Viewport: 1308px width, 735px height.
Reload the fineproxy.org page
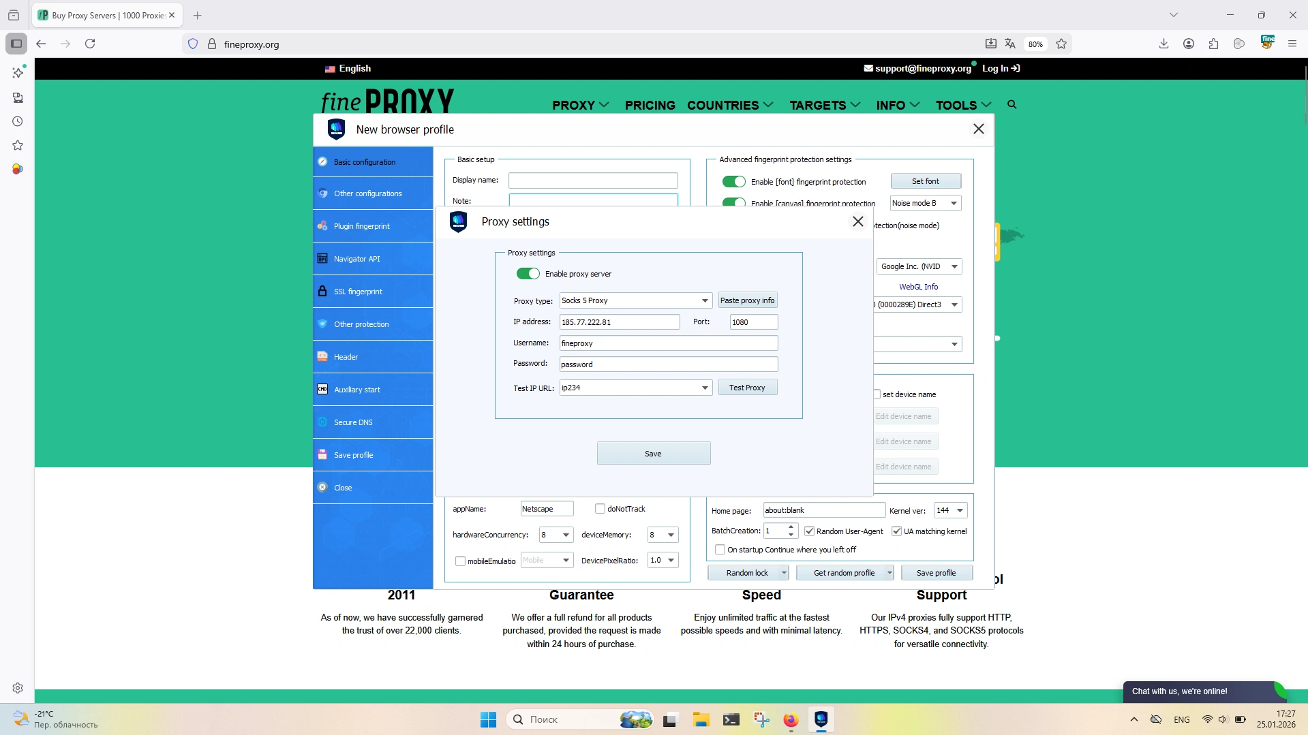[90, 44]
